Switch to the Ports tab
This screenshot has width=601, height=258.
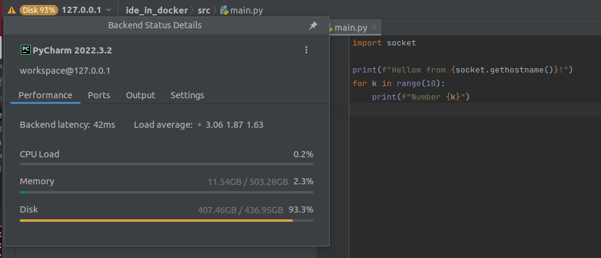tap(99, 95)
